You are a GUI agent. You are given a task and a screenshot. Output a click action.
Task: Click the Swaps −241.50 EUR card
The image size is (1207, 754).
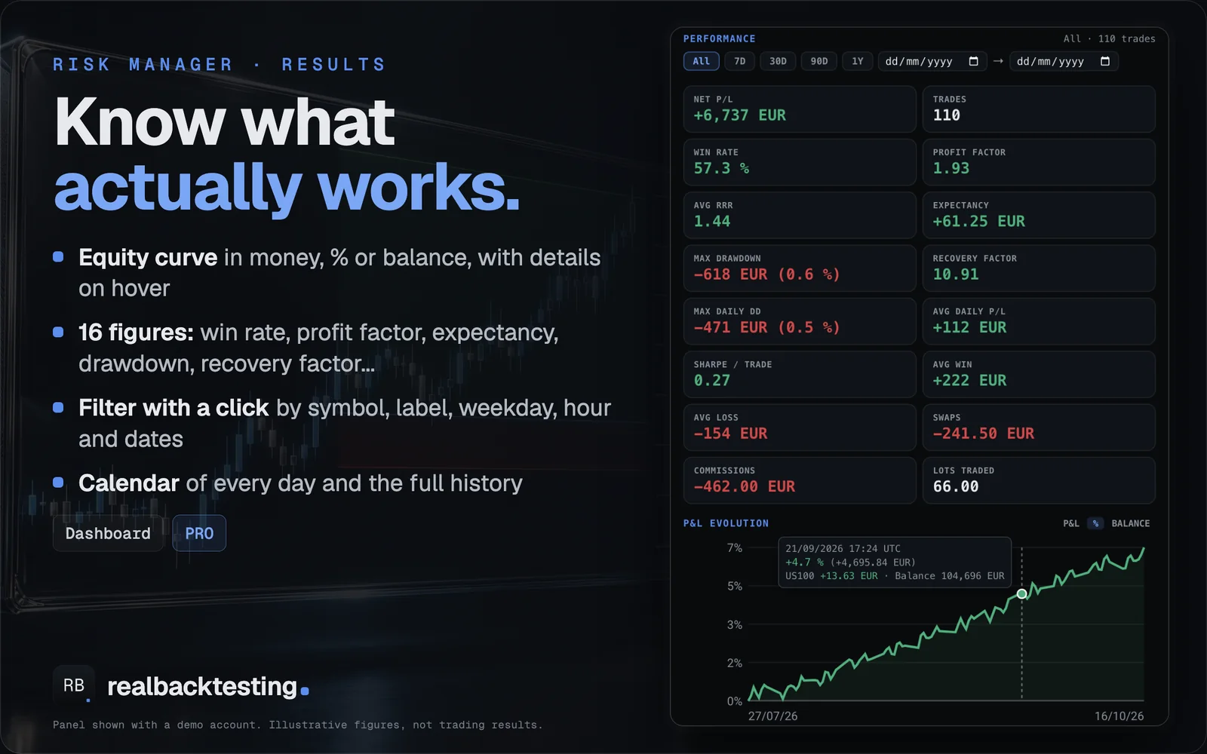1039,428
